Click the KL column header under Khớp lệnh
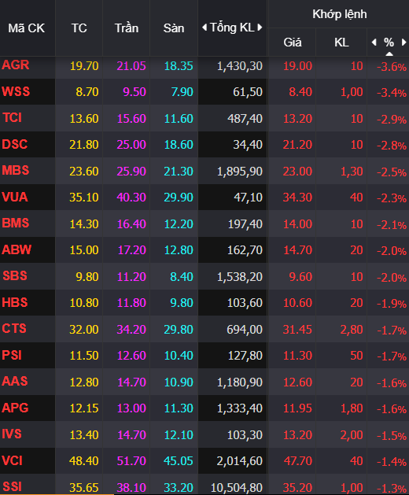Screen dimensions: 409x495 pyautogui.click(x=341, y=42)
